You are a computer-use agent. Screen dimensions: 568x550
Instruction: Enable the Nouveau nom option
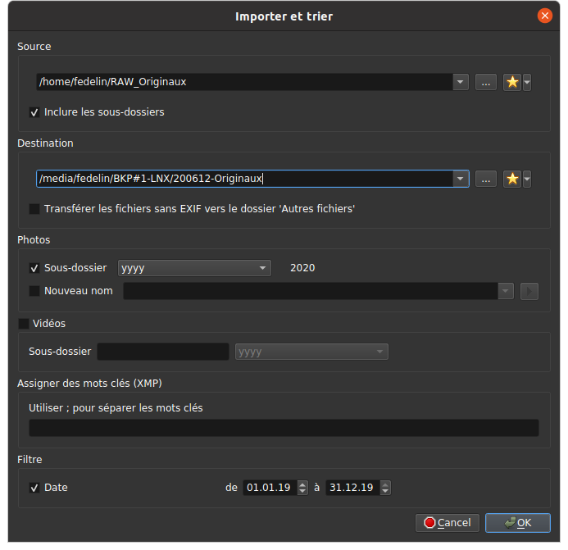click(34, 291)
